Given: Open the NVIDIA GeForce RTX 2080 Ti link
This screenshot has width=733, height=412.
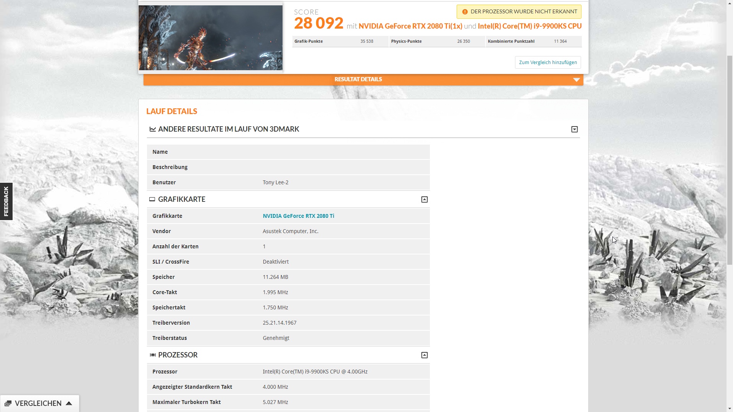Looking at the screenshot, I should coord(299,216).
